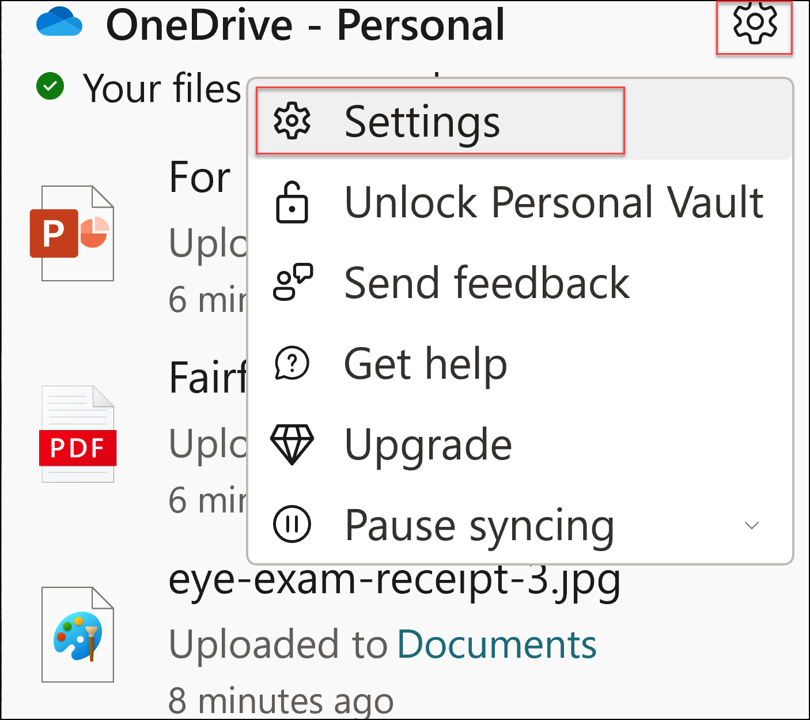Select Send feedback

[x=487, y=283]
